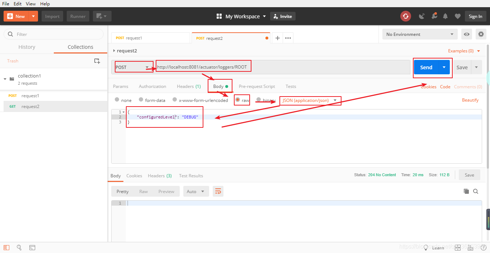Screen dimensions: 490x253
Task: Select x-www-form-urlencoded radio button
Action: click(x=175, y=100)
